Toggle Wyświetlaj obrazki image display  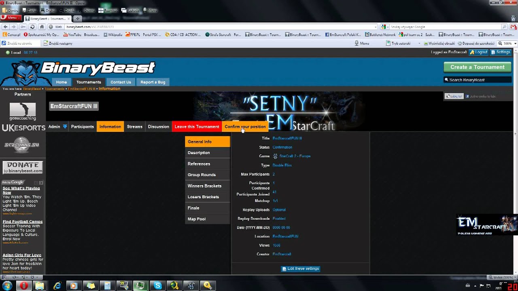(440, 43)
